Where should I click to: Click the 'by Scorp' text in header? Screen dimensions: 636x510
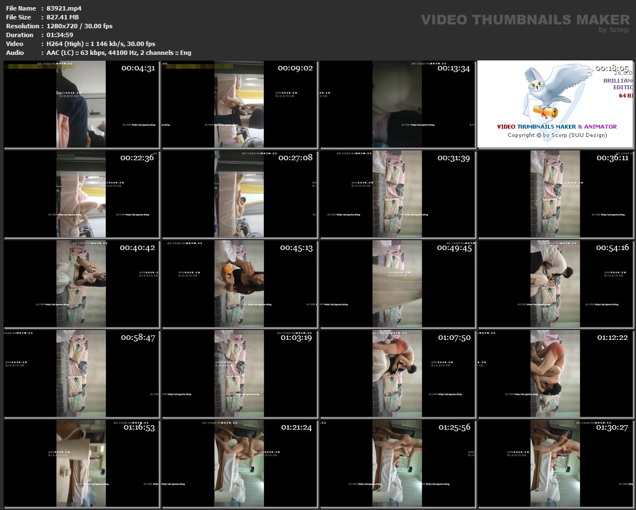point(614,30)
